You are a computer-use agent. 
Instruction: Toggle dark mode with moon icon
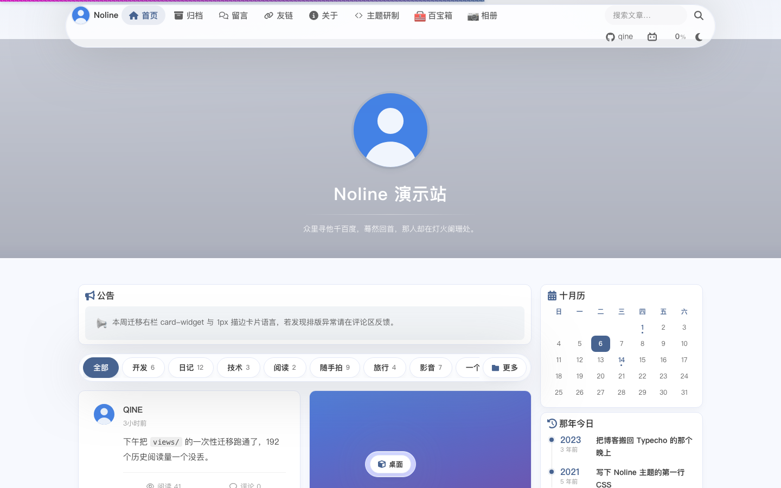699,37
